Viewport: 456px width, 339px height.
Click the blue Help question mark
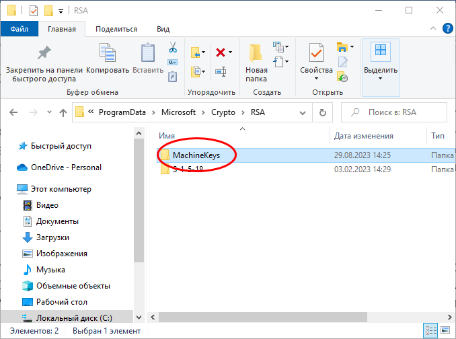[447, 28]
